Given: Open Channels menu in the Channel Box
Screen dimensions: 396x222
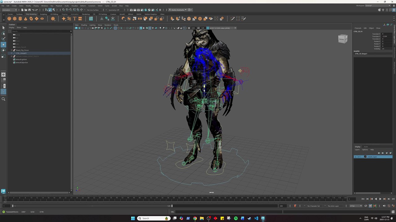Looking at the screenshot, I should [x=358, y=28].
